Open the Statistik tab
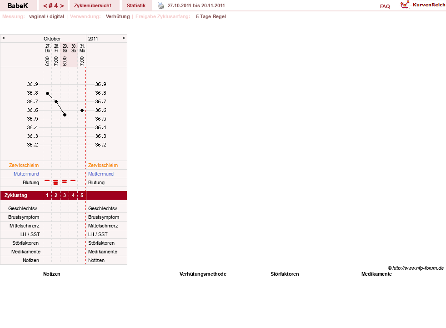Image resolution: width=446 pixels, height=328 pixels. [136, 5]
